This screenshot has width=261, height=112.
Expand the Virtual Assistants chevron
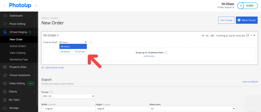pos(35,75)
